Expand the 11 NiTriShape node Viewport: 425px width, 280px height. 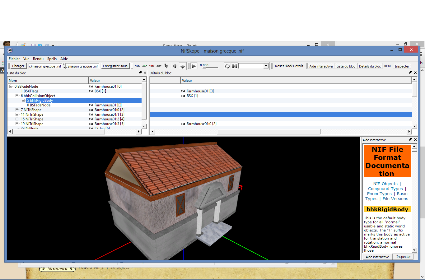(x=17, y=114)
